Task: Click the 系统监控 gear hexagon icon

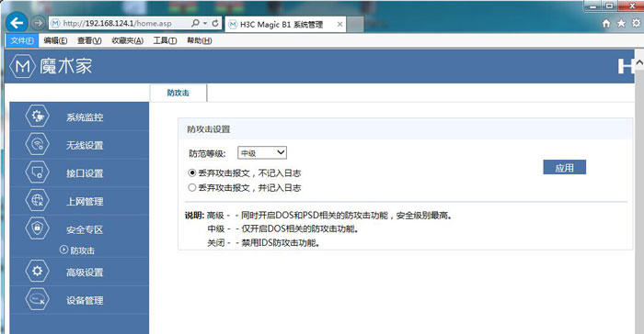Action: 38,117
